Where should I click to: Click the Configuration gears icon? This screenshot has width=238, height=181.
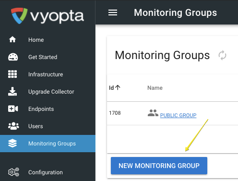13,172
